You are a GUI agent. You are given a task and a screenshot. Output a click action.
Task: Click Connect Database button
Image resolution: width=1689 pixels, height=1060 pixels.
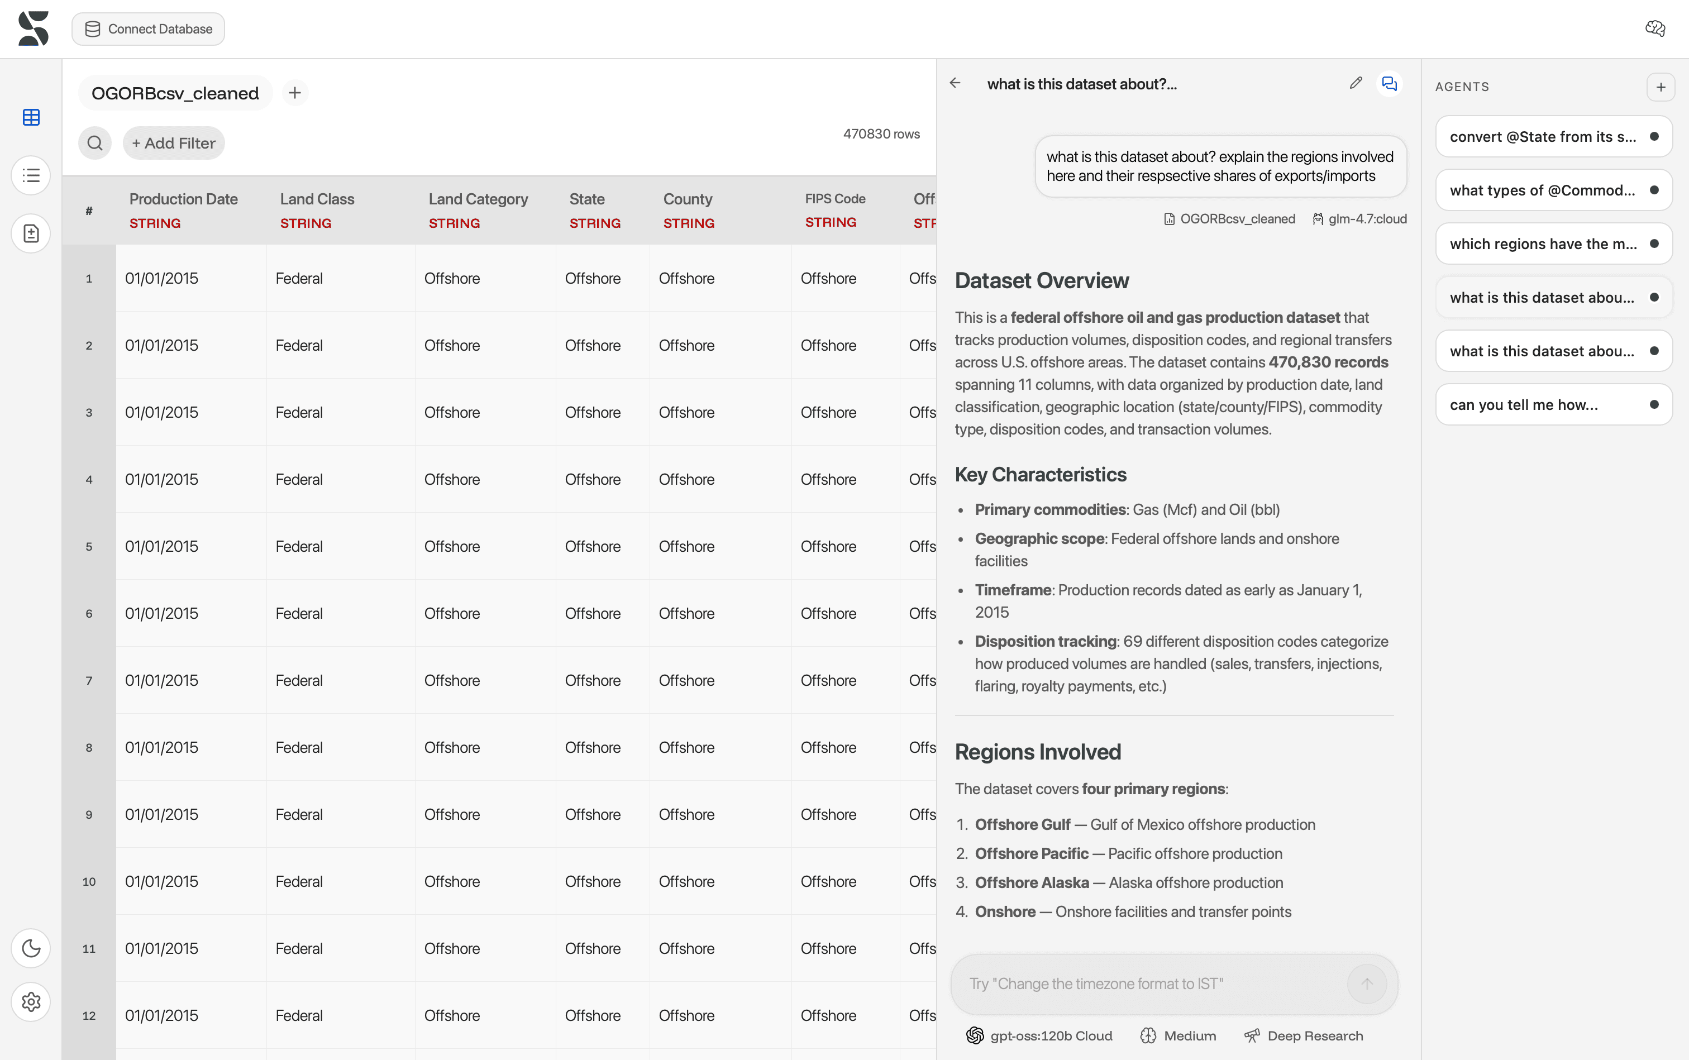point(148,28)
